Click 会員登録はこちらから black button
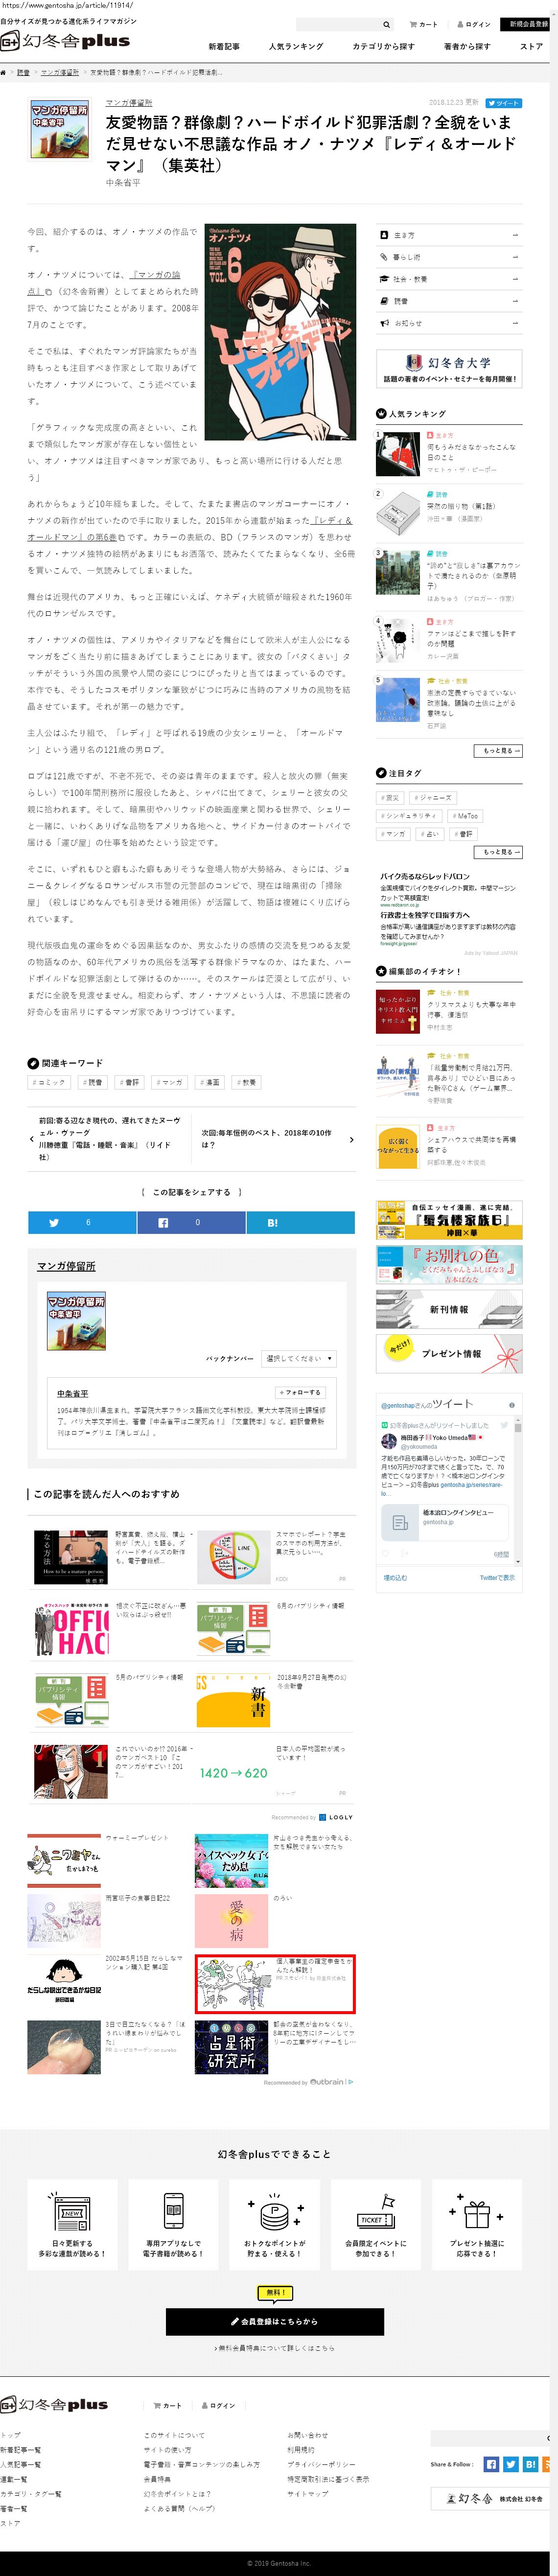 click(x=275, y=2321)
